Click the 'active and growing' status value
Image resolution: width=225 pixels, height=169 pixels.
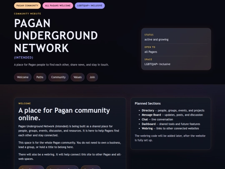pos(156,40)
